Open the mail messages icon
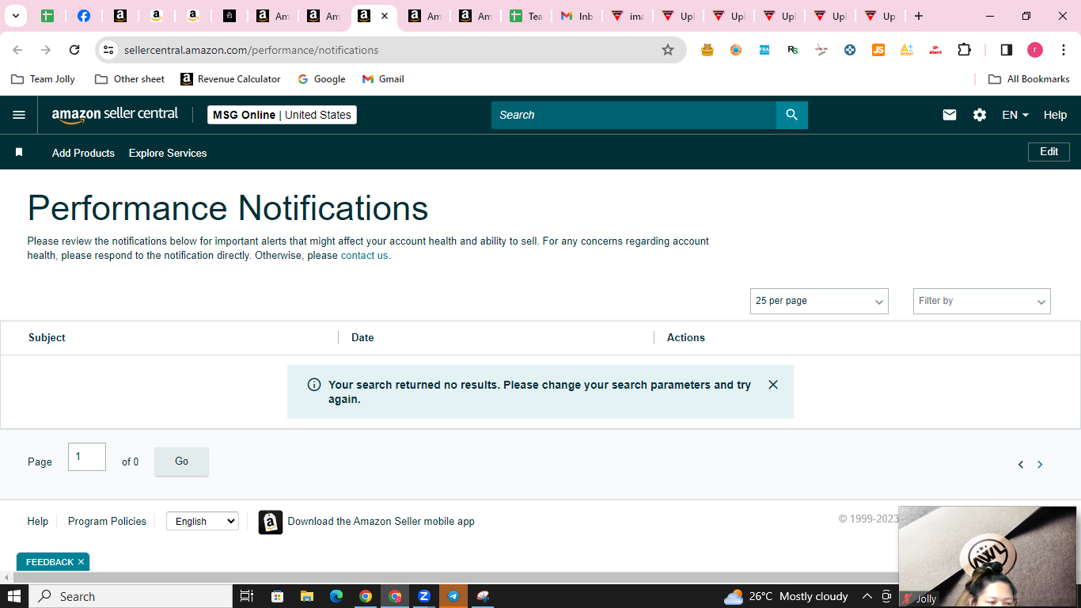 [x=950, y=115]
